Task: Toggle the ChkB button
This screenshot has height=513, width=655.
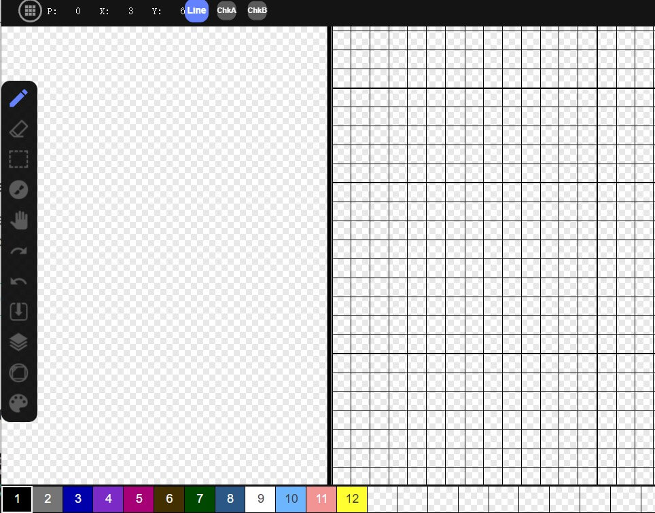Action: coord(257,11)
